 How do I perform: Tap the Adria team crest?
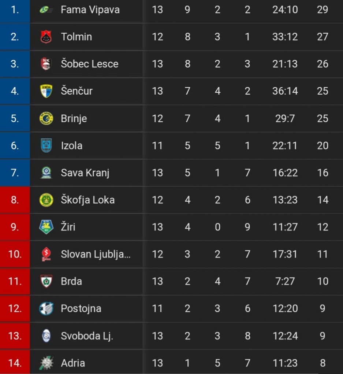click(x=46, y=363)
